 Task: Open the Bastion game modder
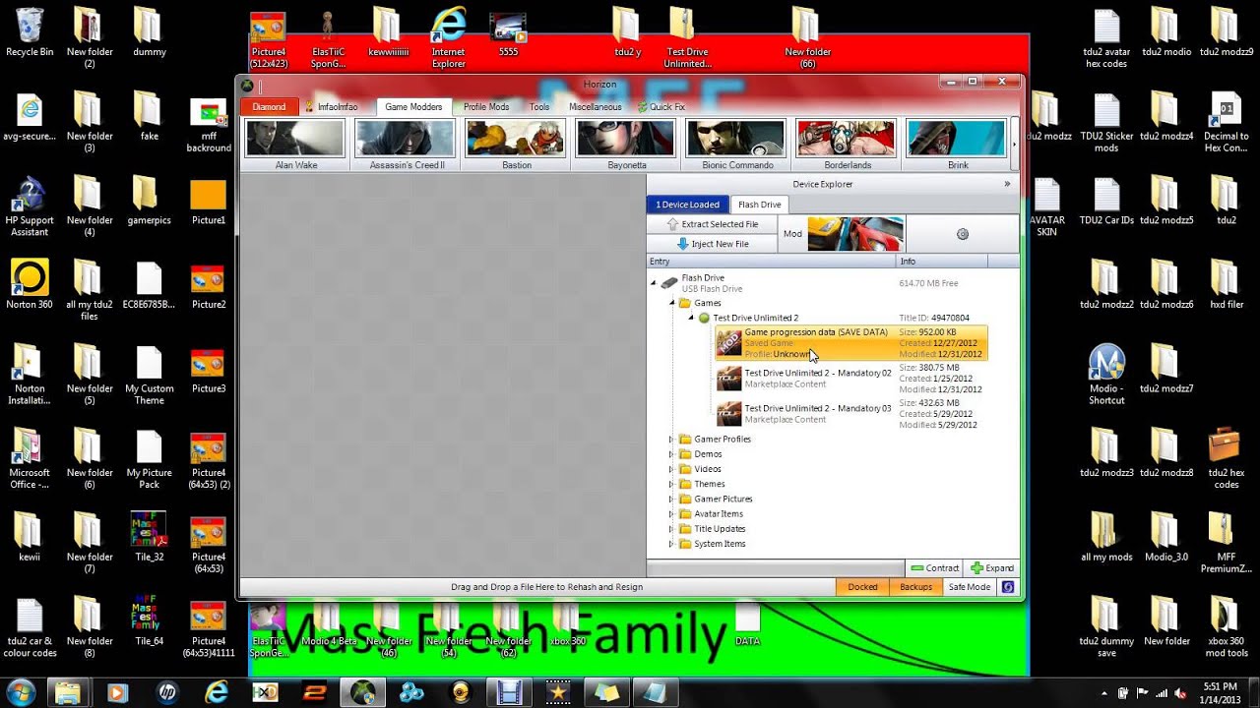click(517, 145)
